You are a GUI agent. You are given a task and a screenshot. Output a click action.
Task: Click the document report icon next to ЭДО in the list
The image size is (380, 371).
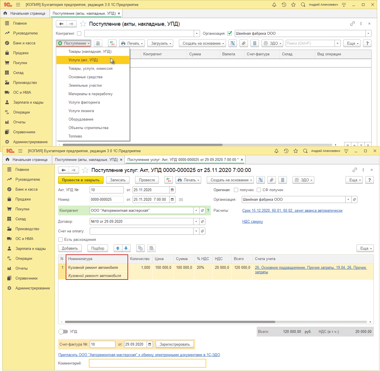[x=255, y=43]
